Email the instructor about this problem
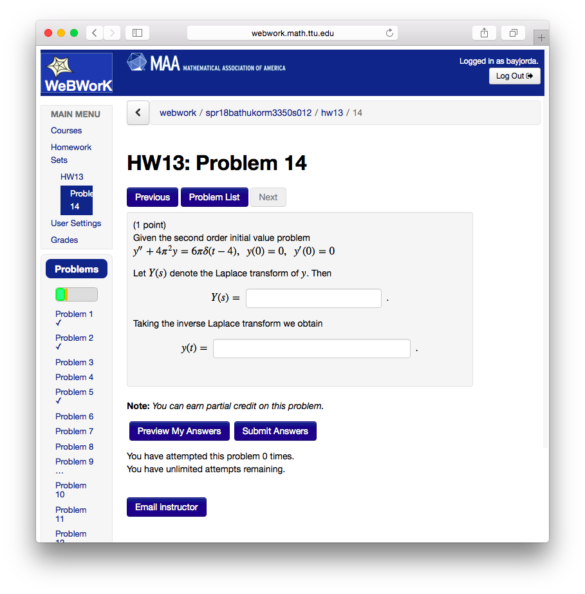 pyautogui.click(x=166, y=507)
